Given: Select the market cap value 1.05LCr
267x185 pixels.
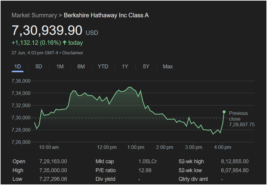Looking at the screenshot, I should coord(148,161).
